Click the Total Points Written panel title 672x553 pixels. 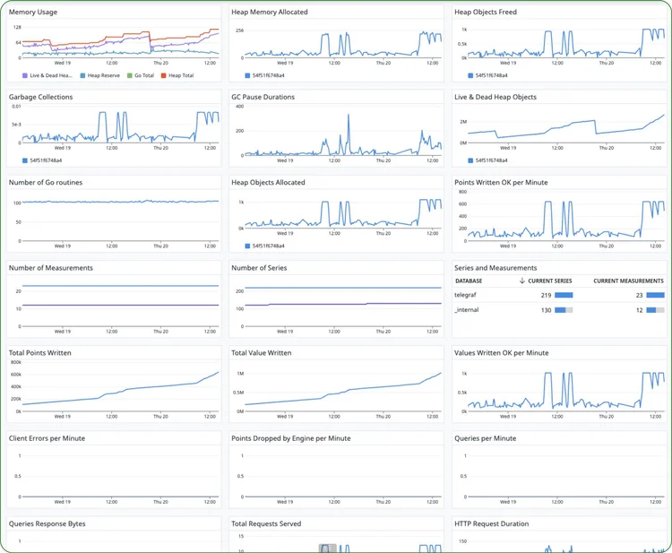39,353
